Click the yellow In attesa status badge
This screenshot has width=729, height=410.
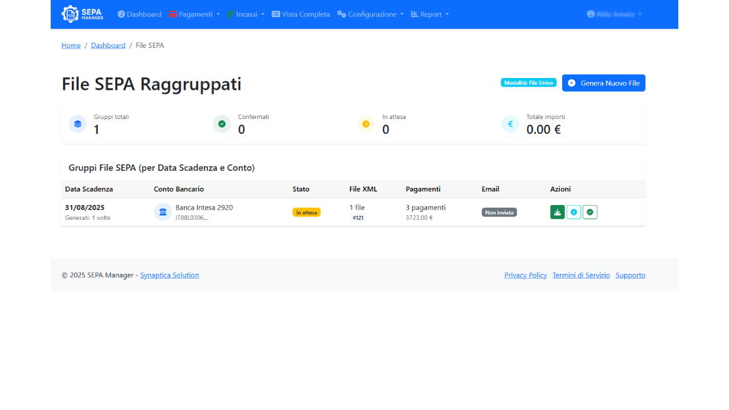(x=306, y=212)
